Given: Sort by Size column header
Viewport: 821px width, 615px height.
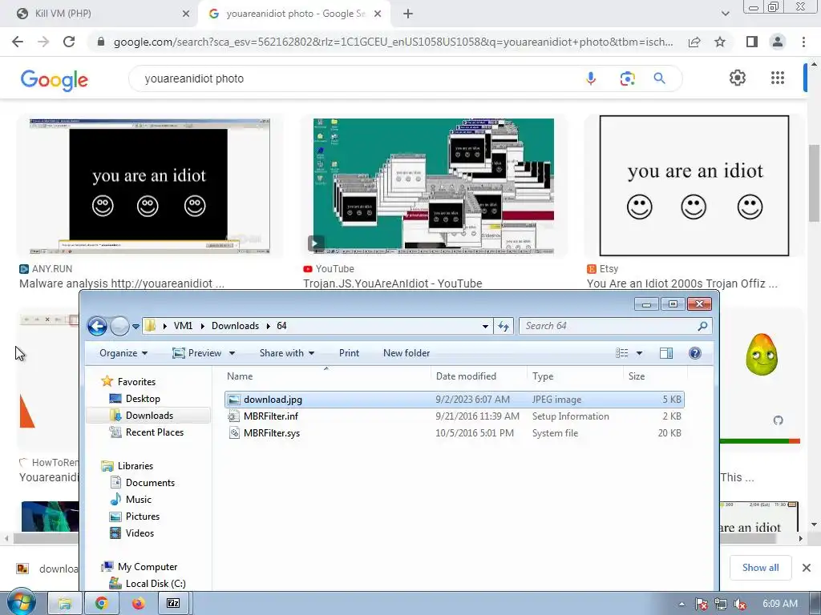Looking at the screenshot, I should click(655, 376).
